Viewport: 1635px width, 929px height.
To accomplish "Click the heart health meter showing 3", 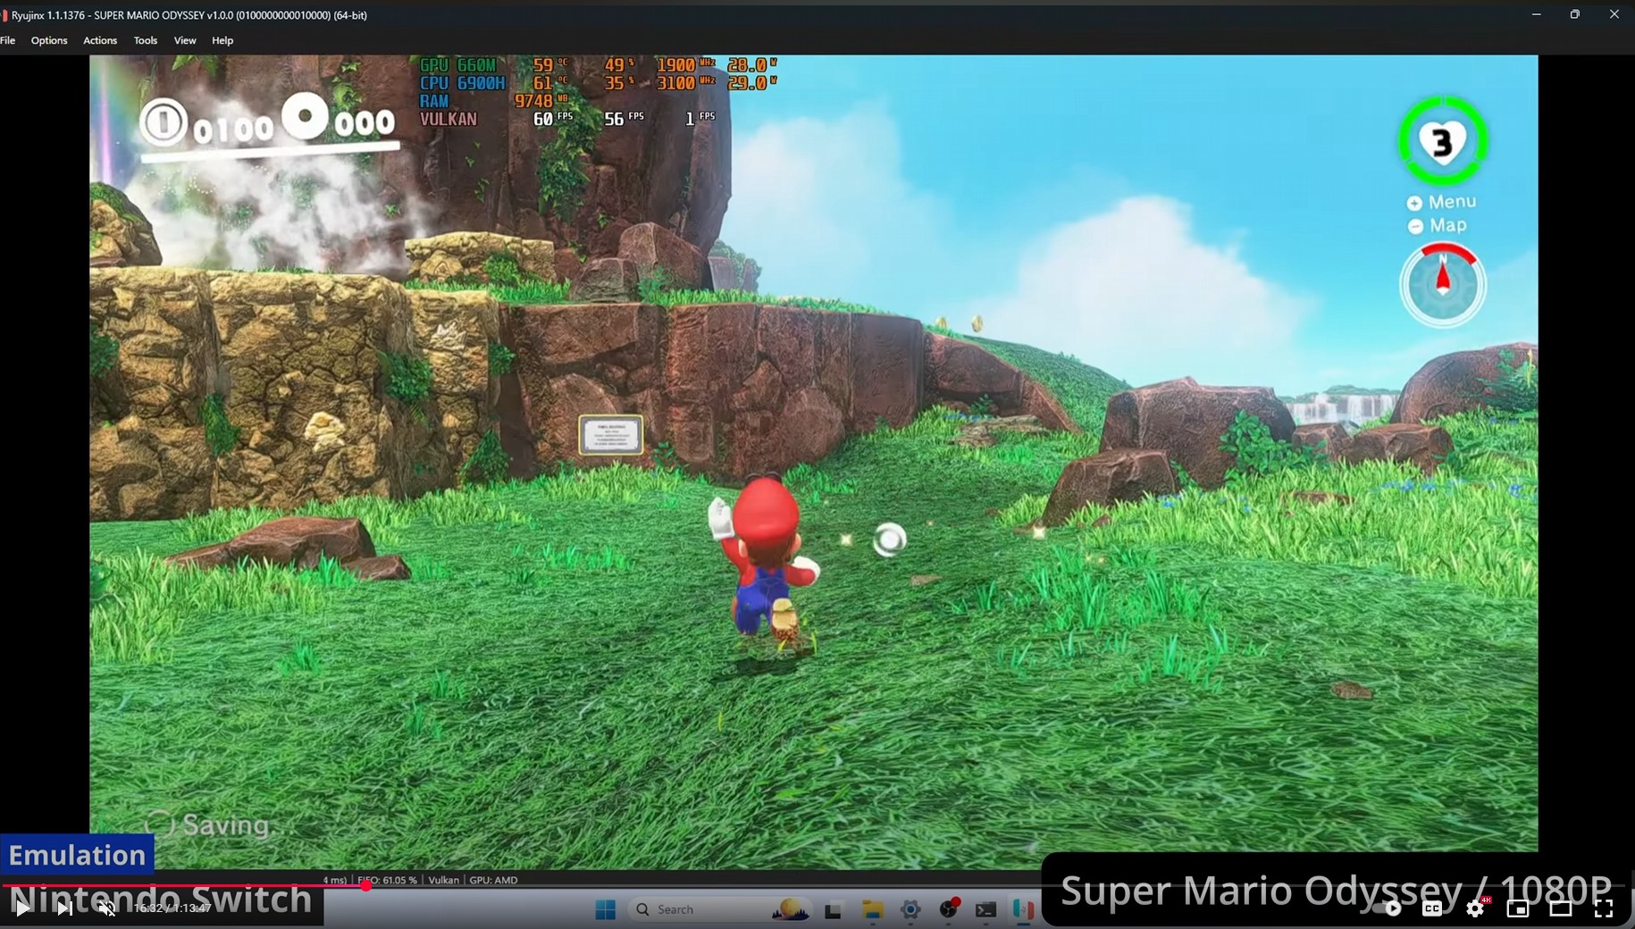I will [x=1442, y=141].
